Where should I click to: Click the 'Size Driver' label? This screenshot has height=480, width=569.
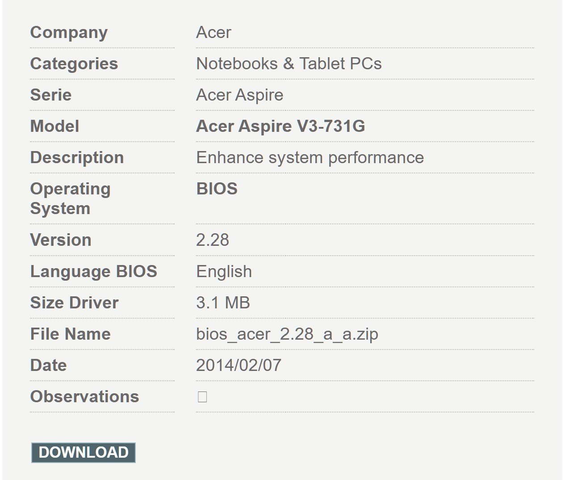[74, 303]
